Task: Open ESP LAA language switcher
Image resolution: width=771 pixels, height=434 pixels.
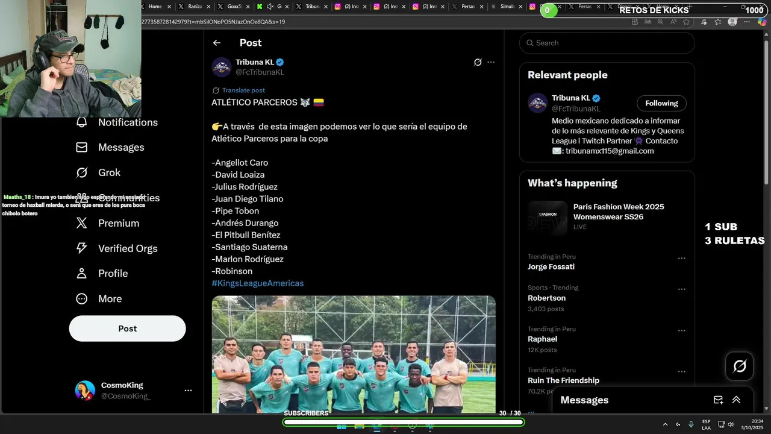Action: click(x=706, y=424)
